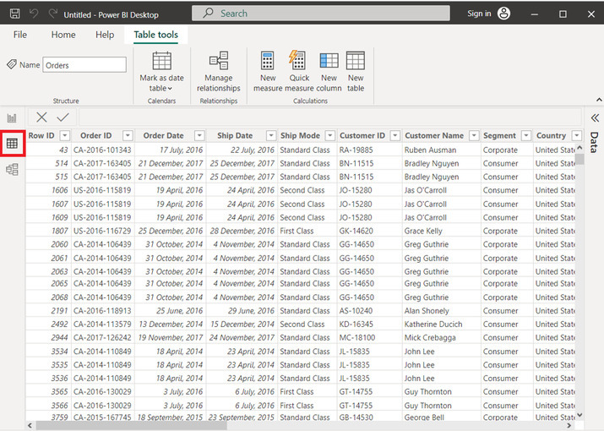
Task: Click Mark as date table icon
Action: tap(161, 61)
